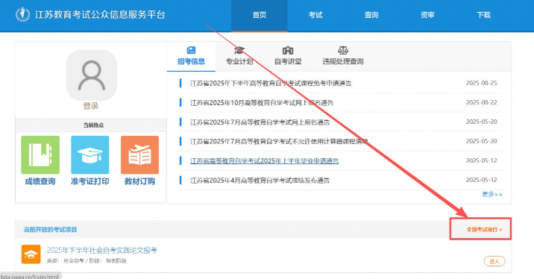Open 7月不允许使用计算器课程清单 notice
Viewport: 534px width, 279px height.
(279, 142)
